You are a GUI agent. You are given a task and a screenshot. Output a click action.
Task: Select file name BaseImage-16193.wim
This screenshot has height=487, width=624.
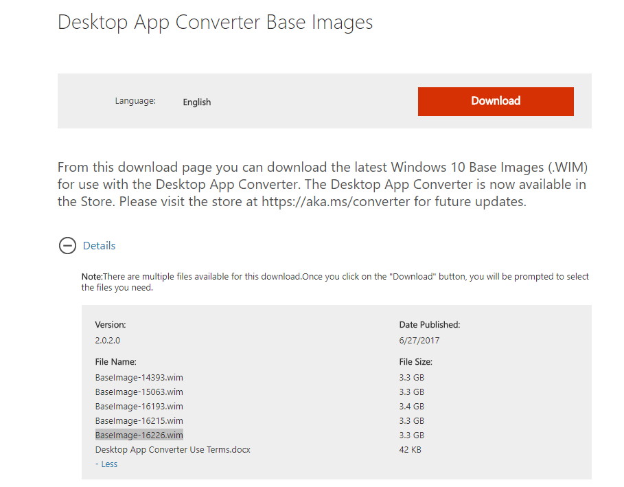coord(139,406)
